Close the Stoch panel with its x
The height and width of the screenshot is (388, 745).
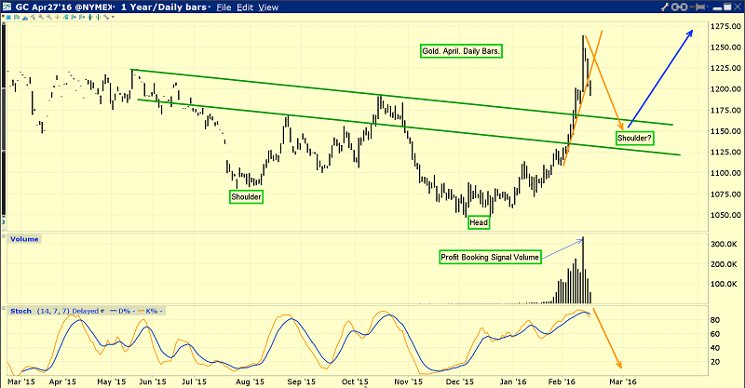point(4,308)
